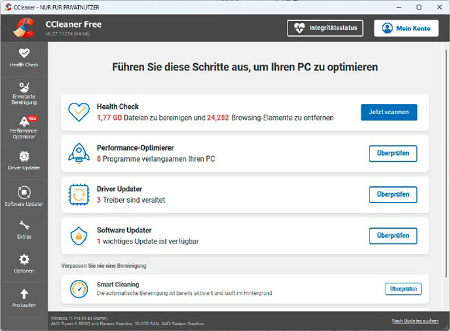Select the Software Updater sidebar icon
This screenshot has width=450, height=331.
point(24,197)
